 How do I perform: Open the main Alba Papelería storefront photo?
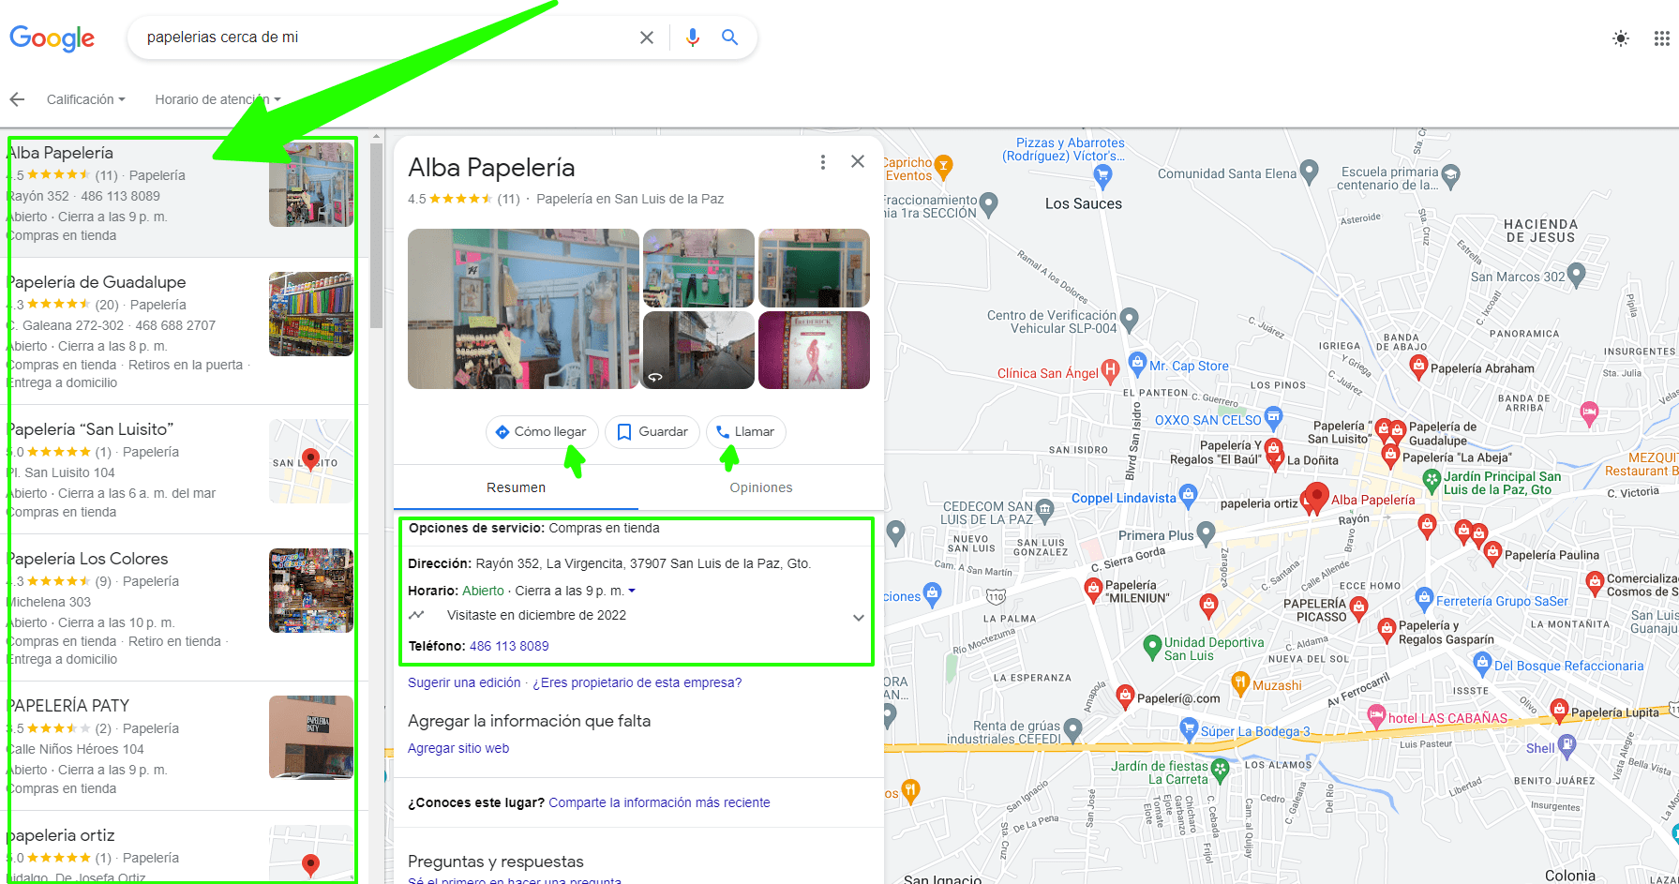523,308
